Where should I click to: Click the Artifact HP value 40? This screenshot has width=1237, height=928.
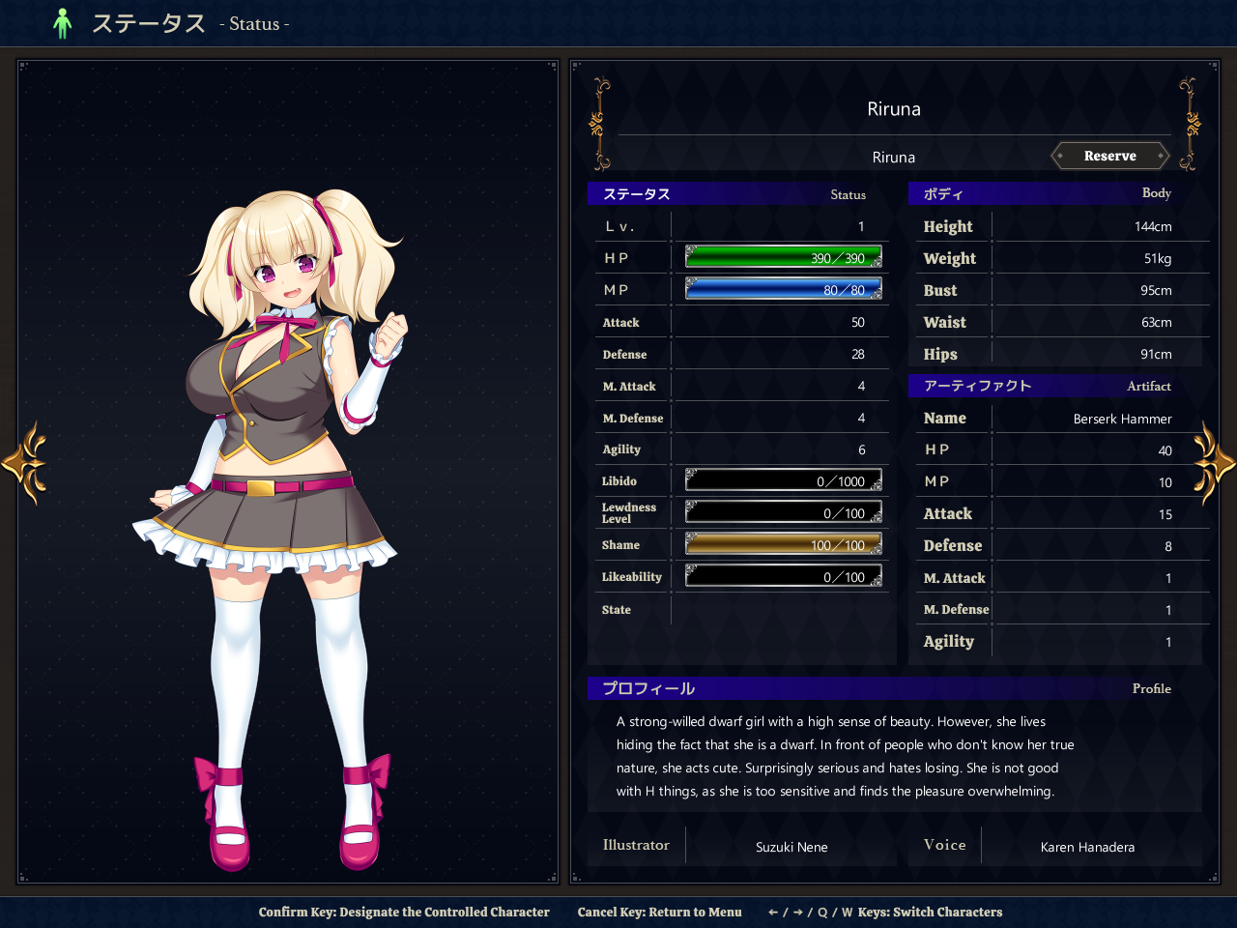[x=1165, y=450]
